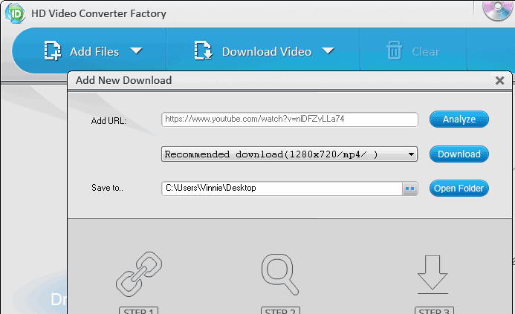Viewport: 515px width, 314px height.
Task: Click the Clear trash can icon
Action: pos(394,50)
